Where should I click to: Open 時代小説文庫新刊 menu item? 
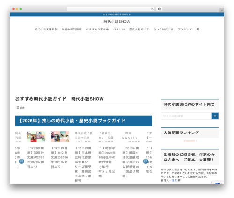46,29
